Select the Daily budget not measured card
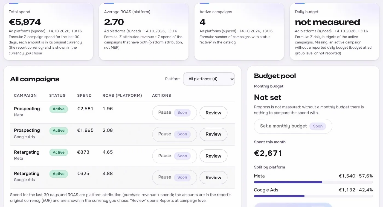 tap(335, 31)
